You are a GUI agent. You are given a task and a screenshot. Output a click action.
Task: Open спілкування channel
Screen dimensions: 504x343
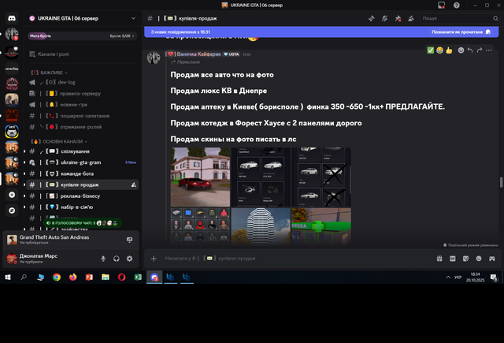83,151
